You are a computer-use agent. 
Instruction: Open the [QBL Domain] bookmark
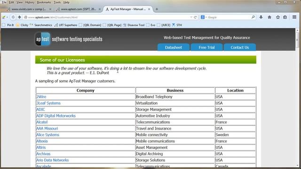(90, 25)
